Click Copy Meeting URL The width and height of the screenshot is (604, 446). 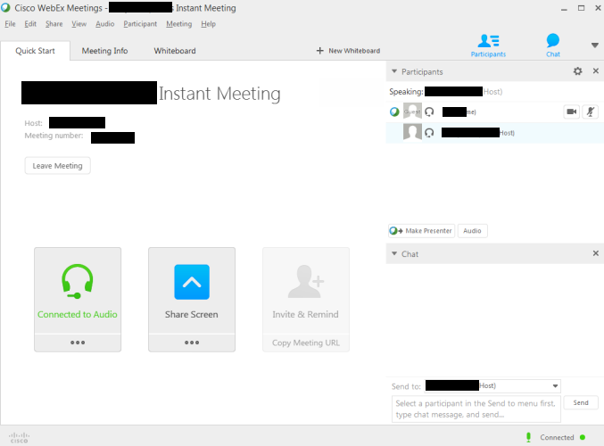pyautogui.click(x=306, y=343)
